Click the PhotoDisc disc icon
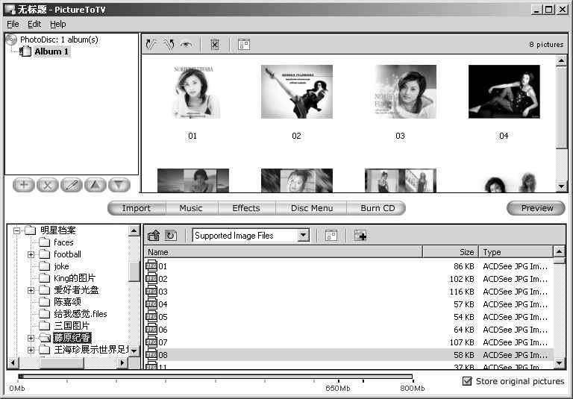 tap(11, 40)
